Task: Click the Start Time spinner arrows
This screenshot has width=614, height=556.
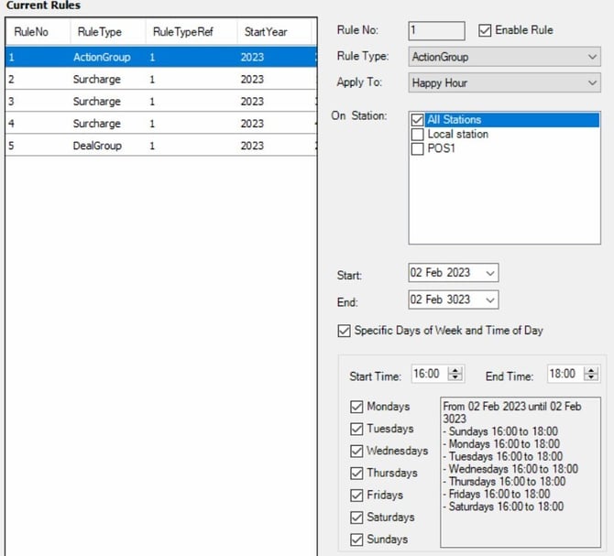Action: click(x=455, y=374)
